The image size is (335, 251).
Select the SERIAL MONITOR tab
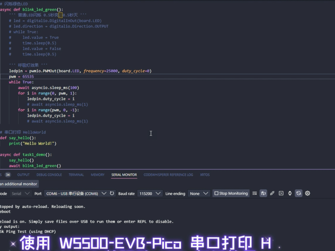[124, 175]
